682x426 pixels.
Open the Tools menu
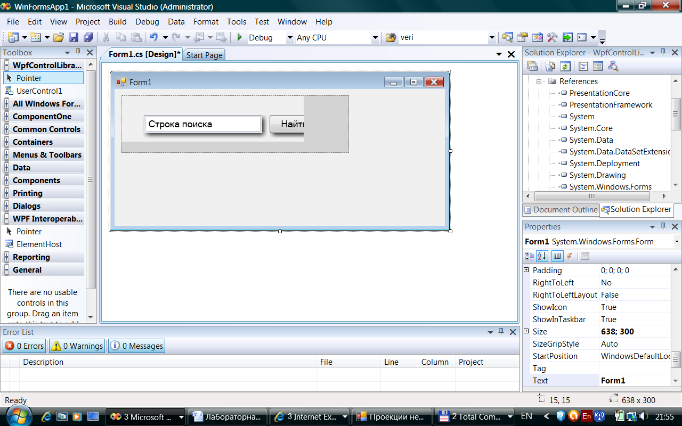(237, 22)
